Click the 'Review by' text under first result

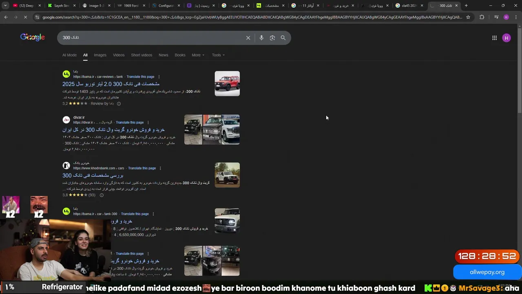coord(100,104)
